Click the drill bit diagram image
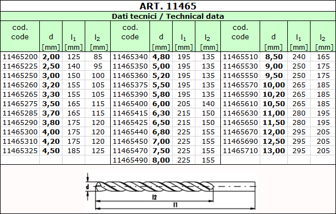The width and height of the screenshot is (336, 214). pyautogui.click(x=171, y=191)
